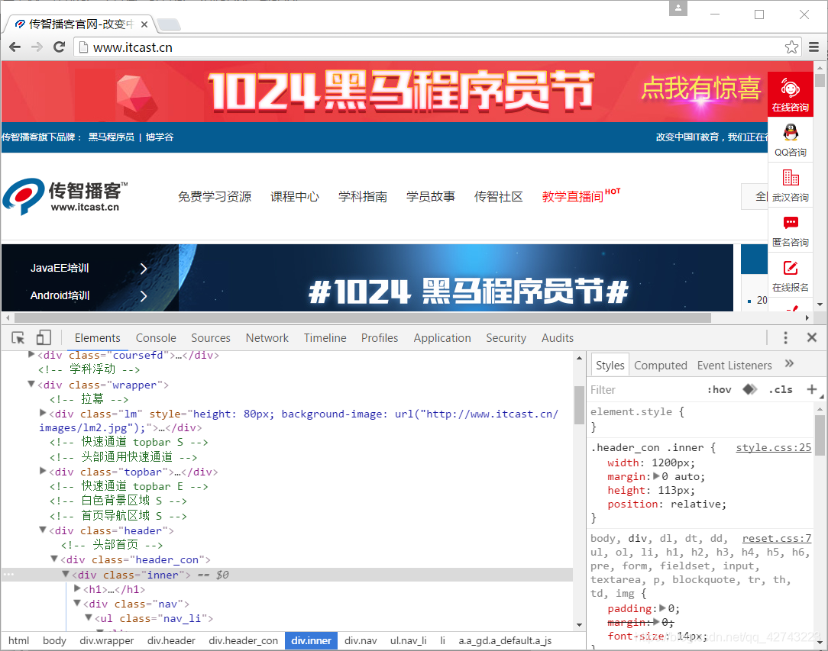The height and width of the screenshot is (651, 828).
Task: Select the Styles sidebar tab
Action: [x=610, y=365]
